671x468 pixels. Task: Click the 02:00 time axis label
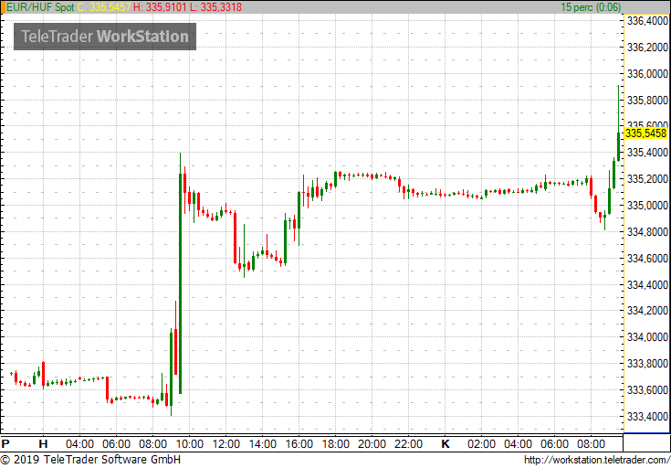pyautogui.click(x=481, y=443)
